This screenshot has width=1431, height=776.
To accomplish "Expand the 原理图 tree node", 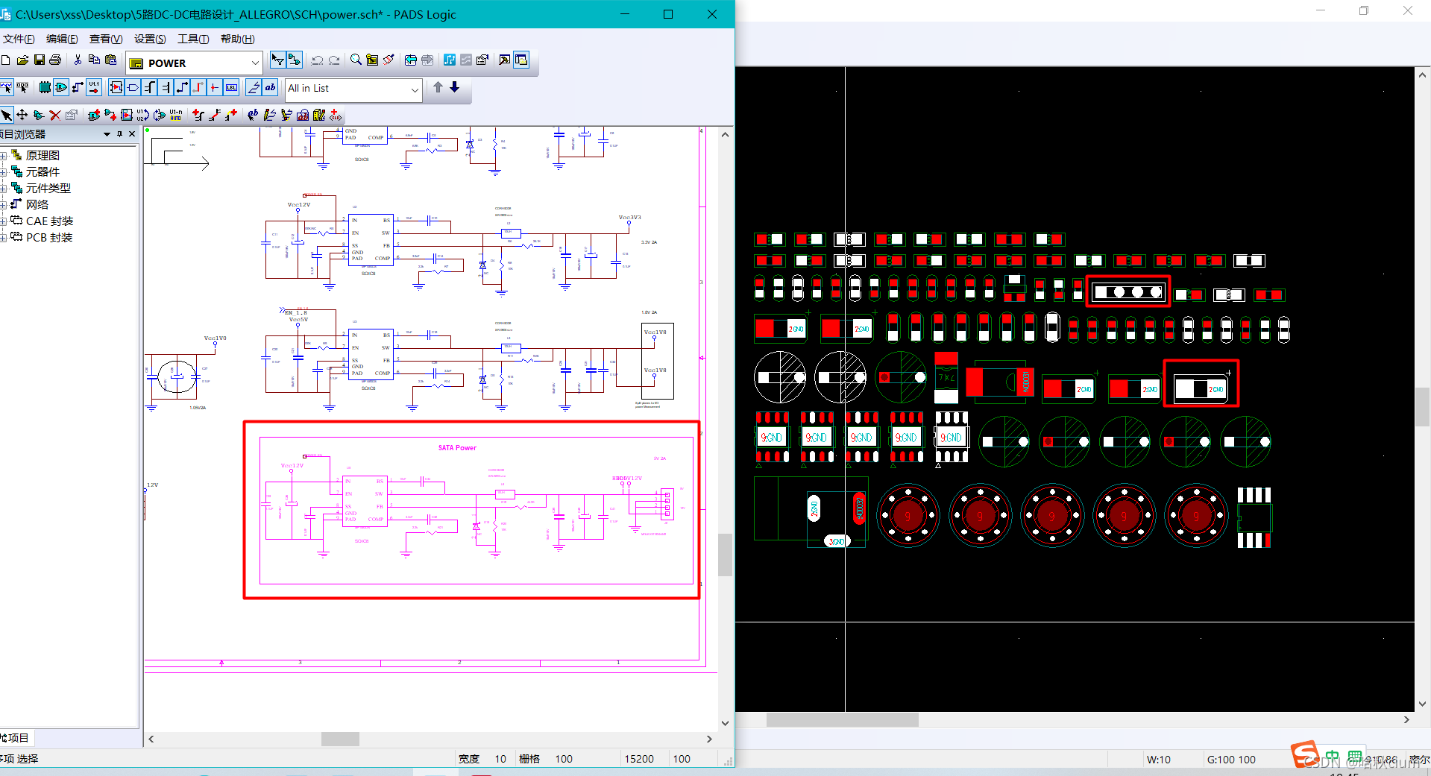I will tap(4, 156).
